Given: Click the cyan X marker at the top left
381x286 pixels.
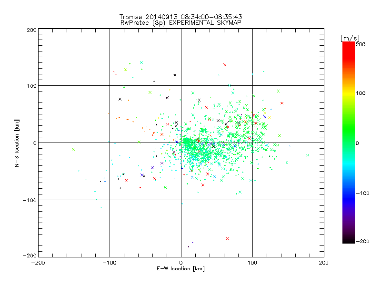Looking at the screenshot, I should tap(141, 63).
